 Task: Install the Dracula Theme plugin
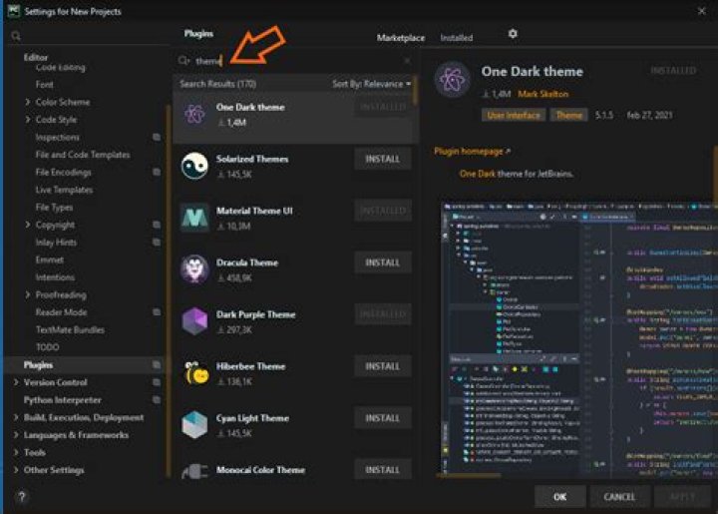tap(383, 262)
